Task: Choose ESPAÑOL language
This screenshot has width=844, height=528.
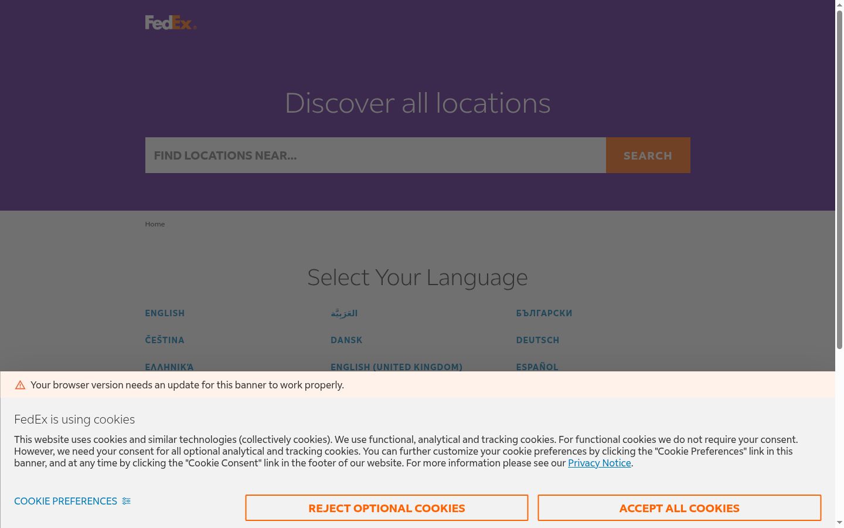Action: tap(537, 367)
